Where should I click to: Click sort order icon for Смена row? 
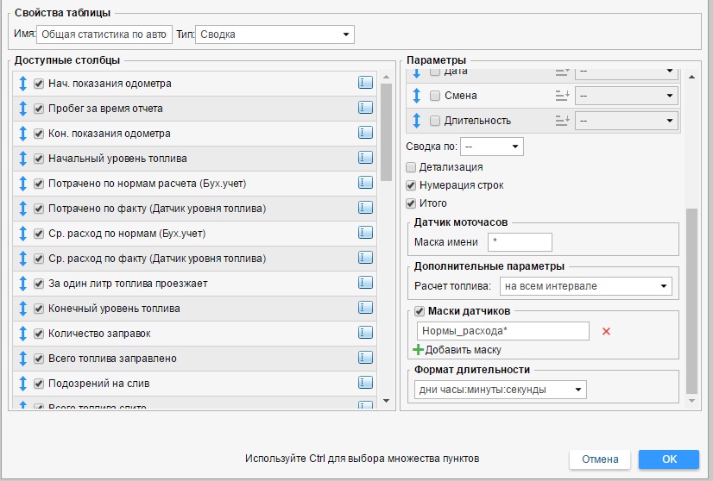click(x=563, y=96)
